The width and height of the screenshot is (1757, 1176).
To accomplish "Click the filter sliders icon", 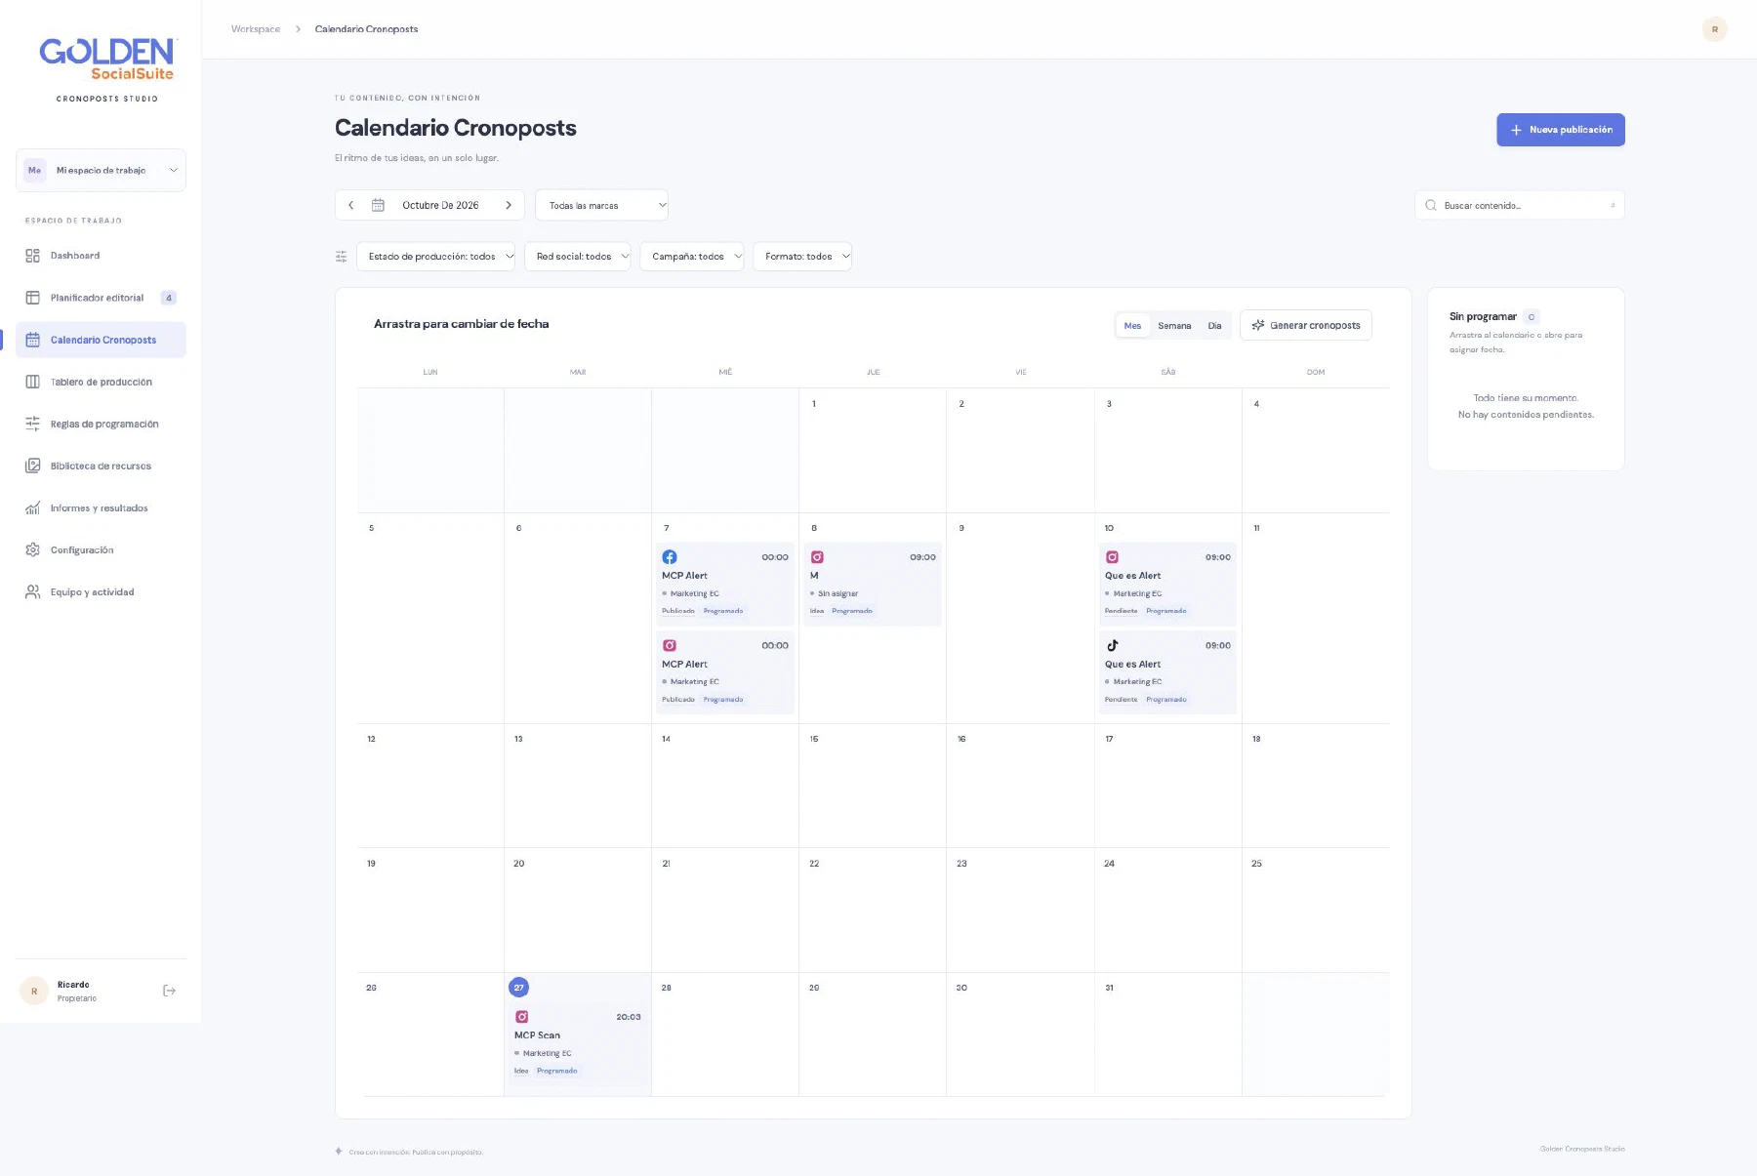I will [x=341, y=257].
